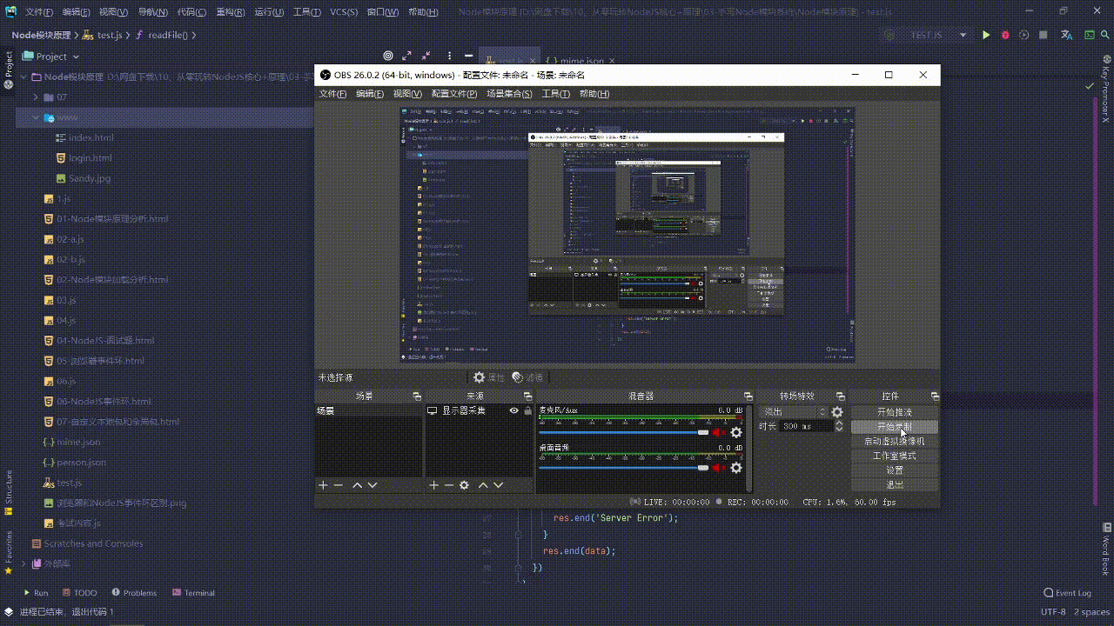
Task: Open Search Everywhere magnifier icon
Action: tap(1105, 35)
